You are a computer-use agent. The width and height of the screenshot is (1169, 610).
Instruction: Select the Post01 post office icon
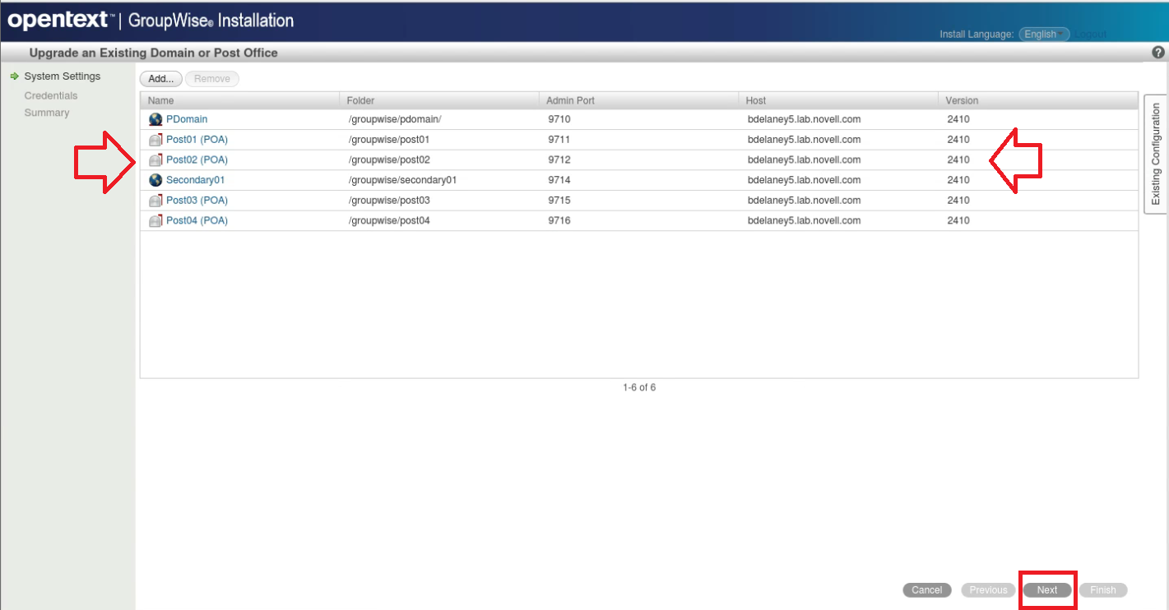coord(155,139)
